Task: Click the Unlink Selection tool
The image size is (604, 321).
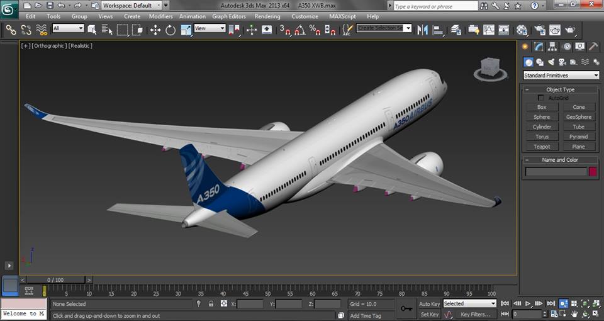Action: tap(26, 30)
